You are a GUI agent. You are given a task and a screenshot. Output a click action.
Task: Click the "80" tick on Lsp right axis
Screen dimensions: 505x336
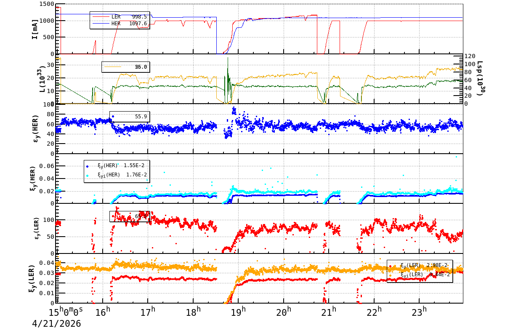468,72
